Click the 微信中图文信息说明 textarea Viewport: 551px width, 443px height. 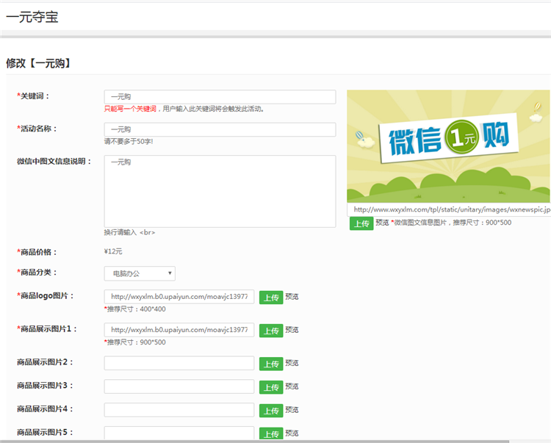pos(220,191)
